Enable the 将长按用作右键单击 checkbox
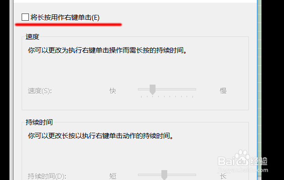Viewport: 284px width, 180px height. (25, 17)
